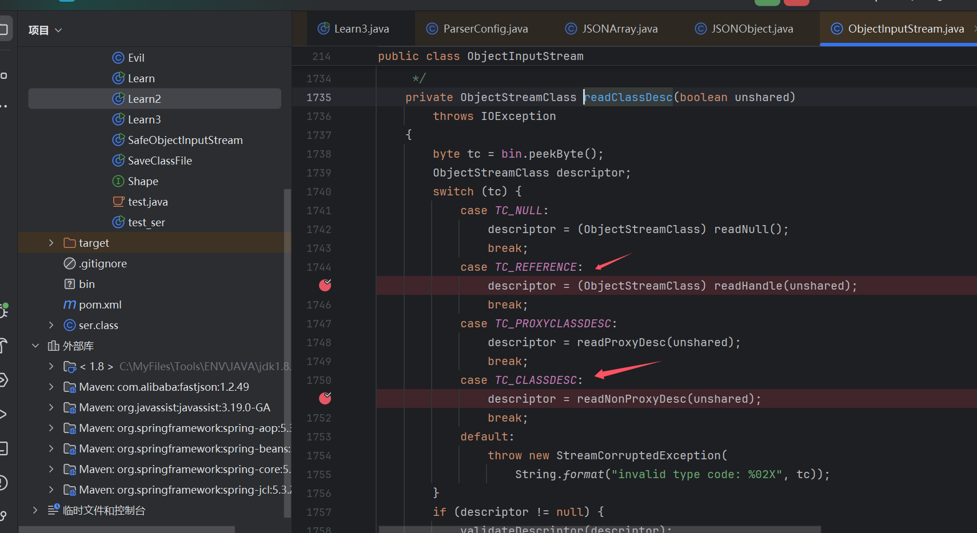Click the scratches and consoles icon beside 临时文件和控制台
977x533 pixels.
[x=54, y=510]
